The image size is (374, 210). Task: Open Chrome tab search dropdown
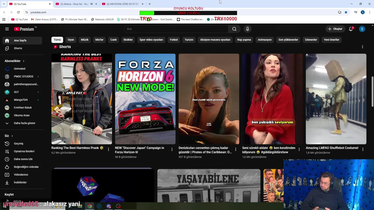coord(4,4)
